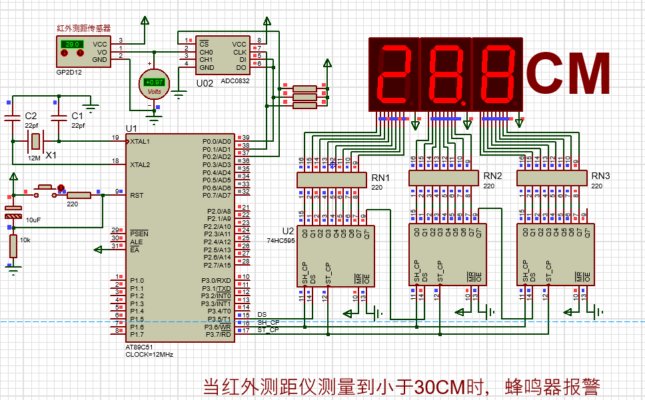Click the GP2D12 sensor increase-distance up arrow
645x400 pixels.
(81, 53)
